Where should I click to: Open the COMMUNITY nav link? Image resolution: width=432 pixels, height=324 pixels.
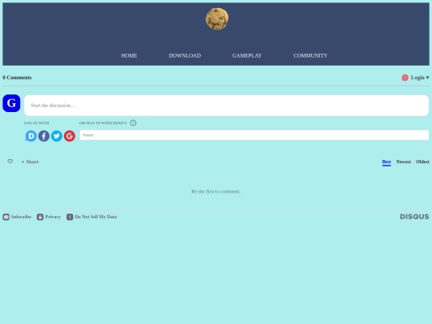point(310,56)
